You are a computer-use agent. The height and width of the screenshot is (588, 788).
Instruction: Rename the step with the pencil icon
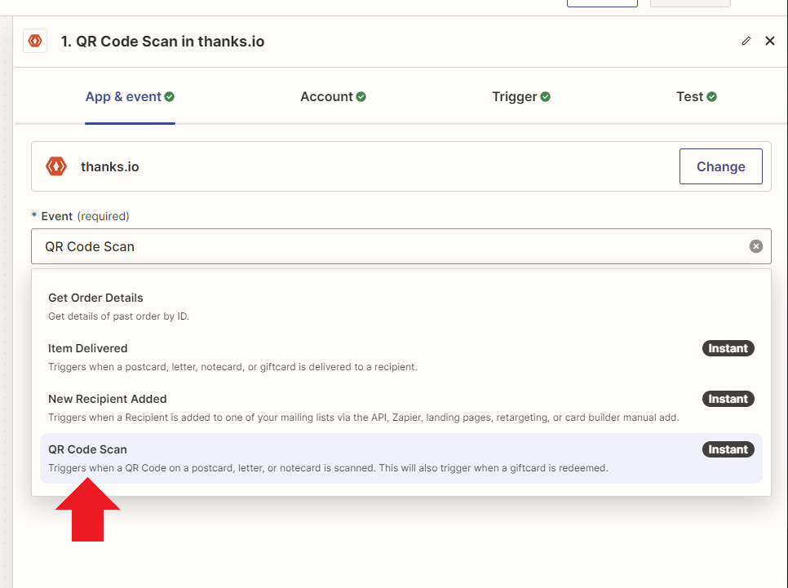(x=746, y=42)
